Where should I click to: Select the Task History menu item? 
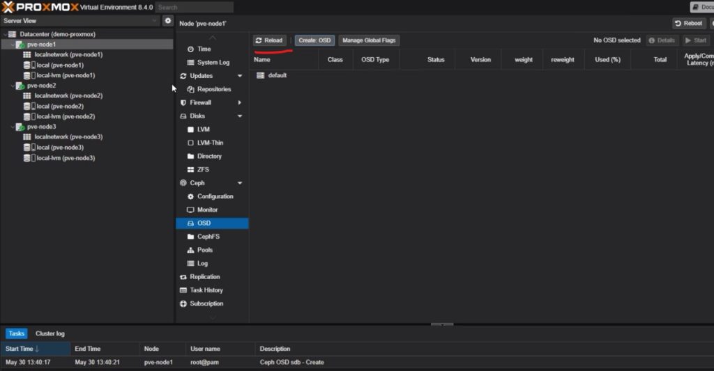coord(206,290)
